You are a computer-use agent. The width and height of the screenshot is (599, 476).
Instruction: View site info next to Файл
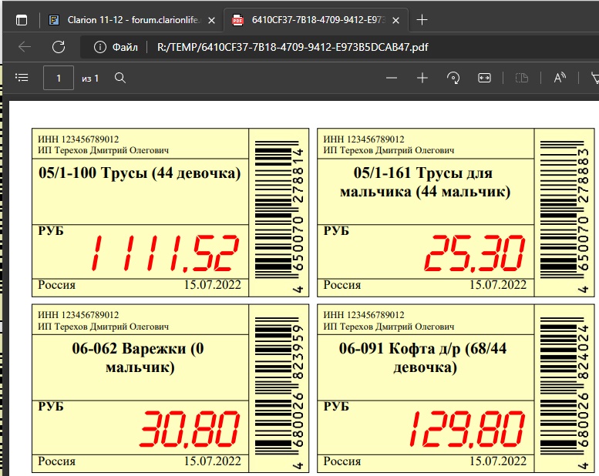[99, 47]
